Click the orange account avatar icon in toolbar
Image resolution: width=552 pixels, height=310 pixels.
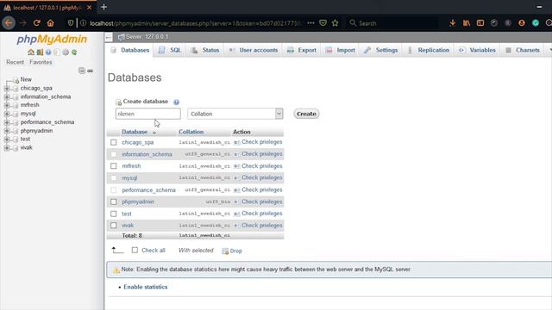click(522, 23)
